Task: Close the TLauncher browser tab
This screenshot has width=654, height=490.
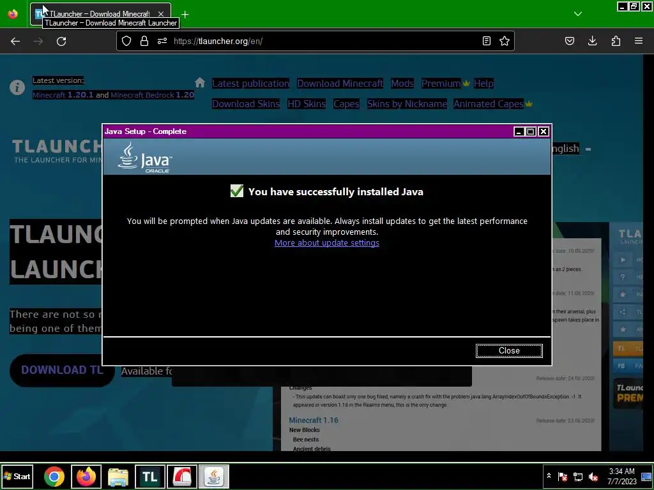Action: click(x=160, y=14)
